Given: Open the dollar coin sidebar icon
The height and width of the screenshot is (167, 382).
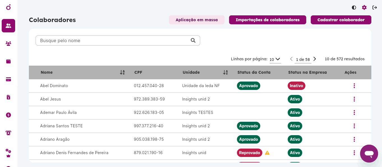Looking at the screenshot, I should coord(8,115).
